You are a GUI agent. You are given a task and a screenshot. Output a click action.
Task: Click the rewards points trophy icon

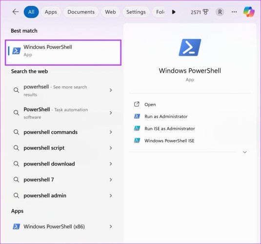point(205,12)
